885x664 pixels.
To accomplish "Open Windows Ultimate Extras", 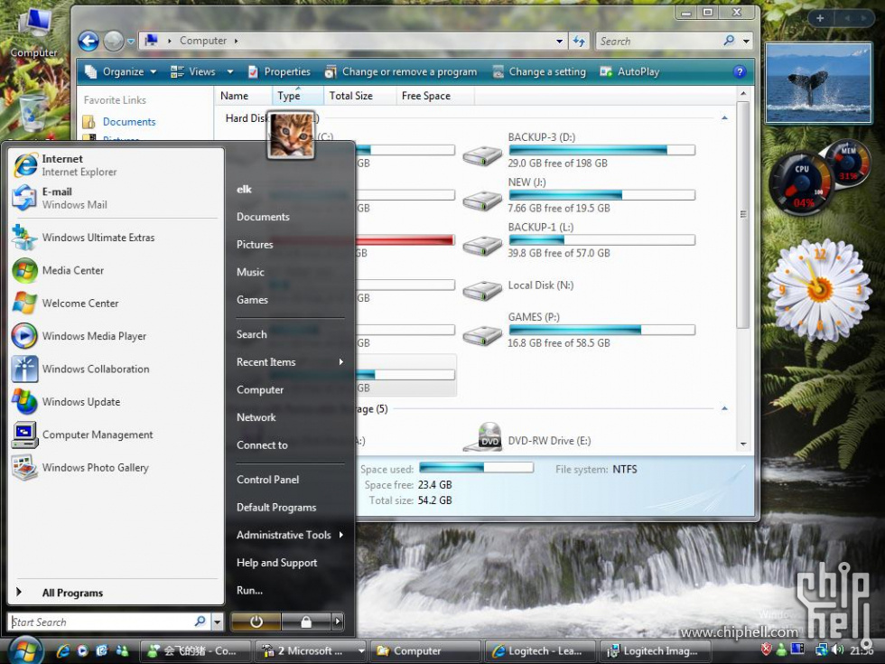I will point(116,238).
